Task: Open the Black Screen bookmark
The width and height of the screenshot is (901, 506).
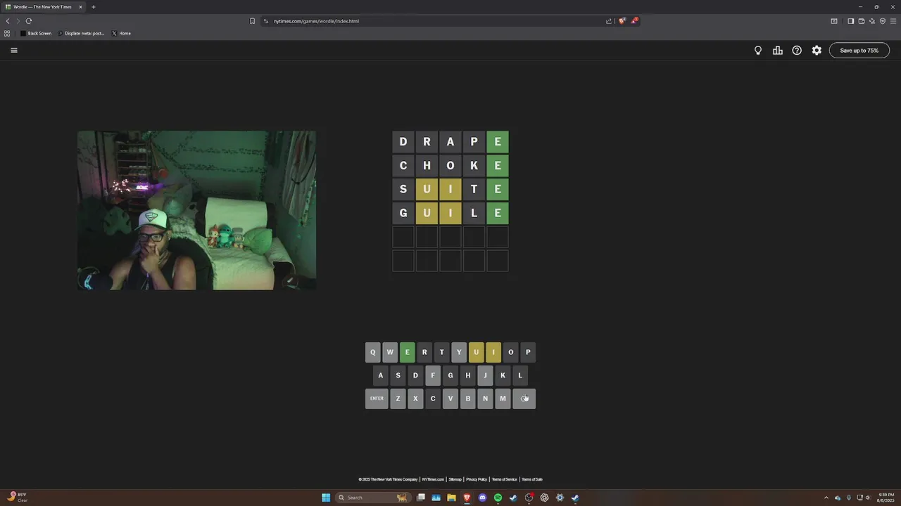Action: coord(36,33)
